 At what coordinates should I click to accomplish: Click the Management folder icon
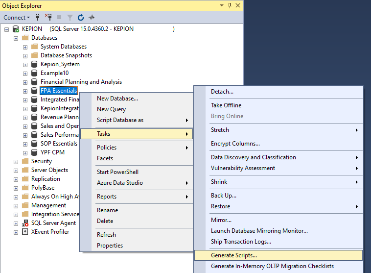25,205
